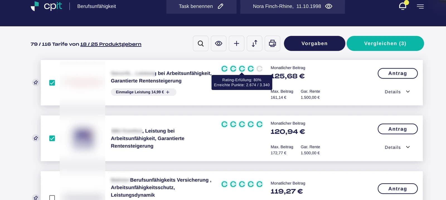Click the provider logo of the 125,68 € tariff
This screenshot has height=200, width=446.
click(x=83, y=82)
